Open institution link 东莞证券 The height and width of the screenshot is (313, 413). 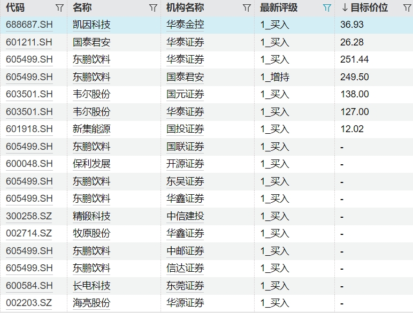coord(185,286)
